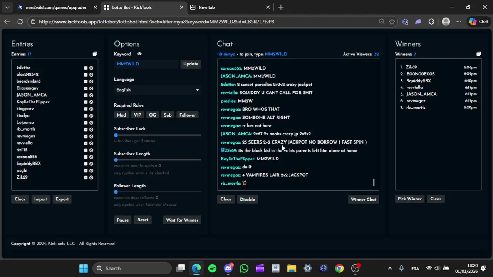Adjust the Follower Length slider
The image size is (493, 277).
point(116,192)
